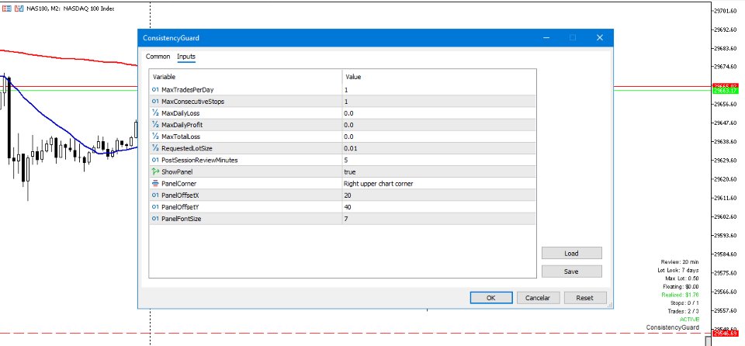Click the Floating: $0.00 panel line
The image size is (745, 346).
point(681,286)
